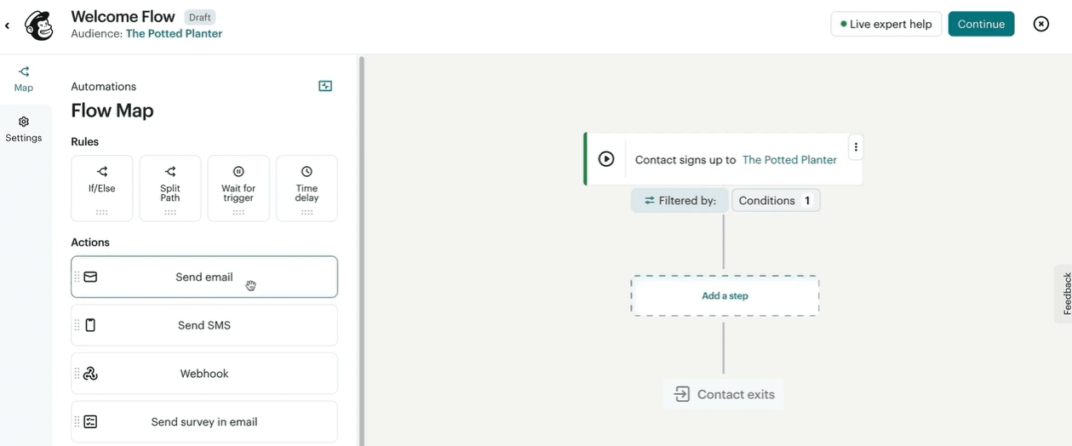The image size is (1072, 446).
Task: Click the webhook icon in Actions list
Action: (90, 374)
